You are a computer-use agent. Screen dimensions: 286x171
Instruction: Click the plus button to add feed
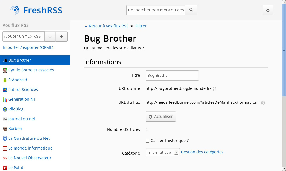click(x=61, y=36)
